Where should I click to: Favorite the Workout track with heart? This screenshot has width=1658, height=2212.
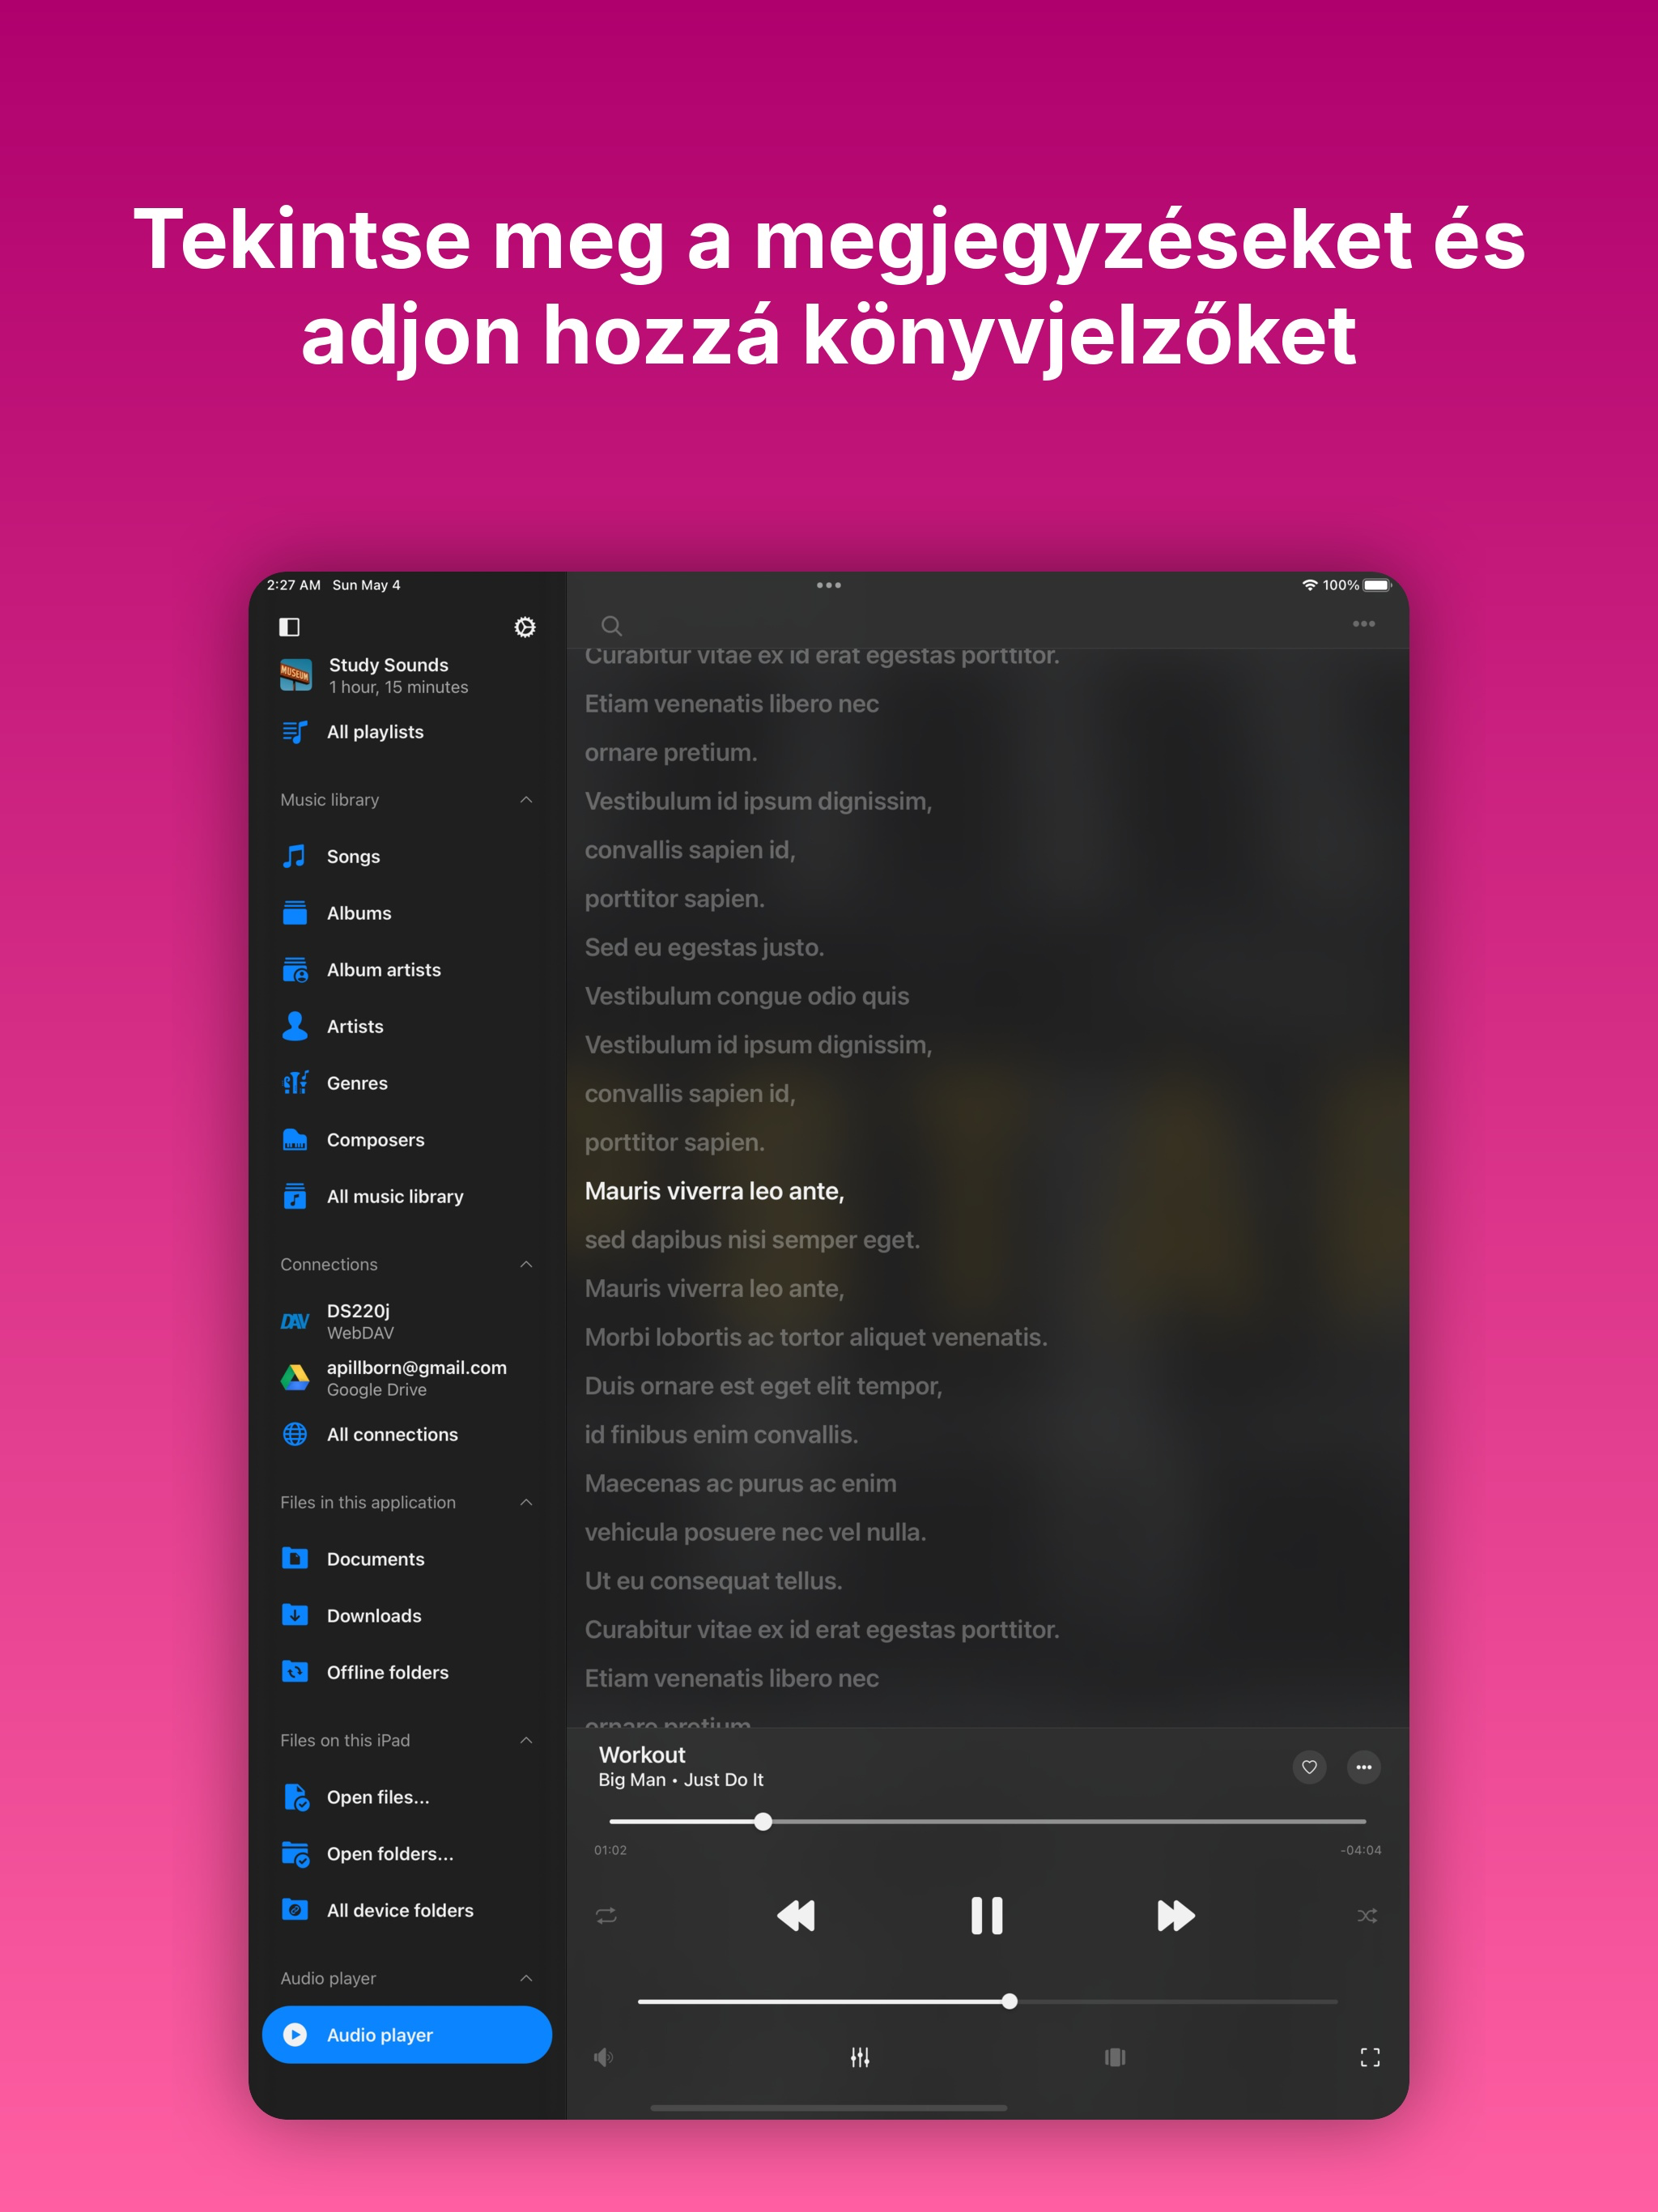(x=1309, y=1767)
